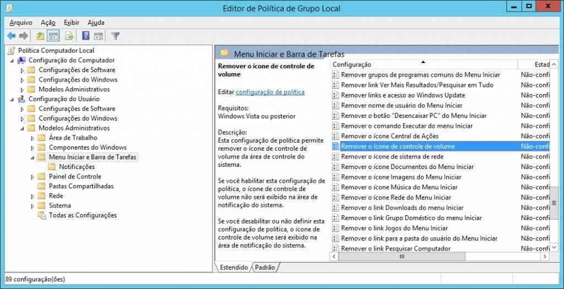Click policy icon beside Remover o ícone de sistema de rede
Screen dimensions: 564x289
pos(335,157)
